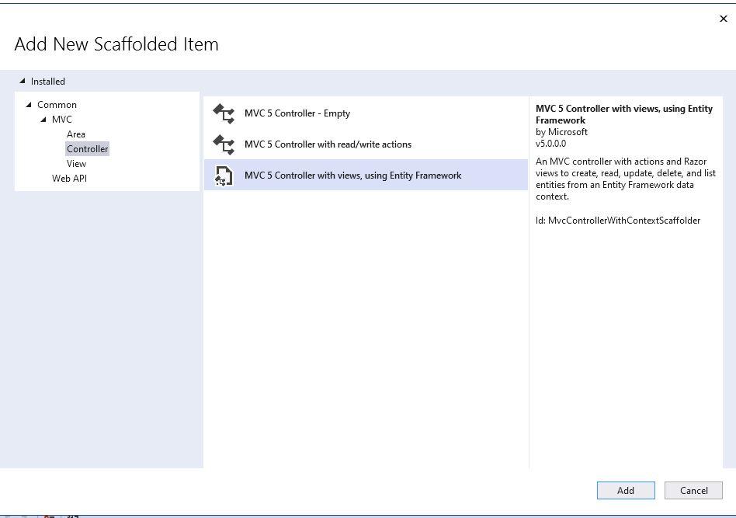
Task: Select the Area tree item
Action: 75,134
